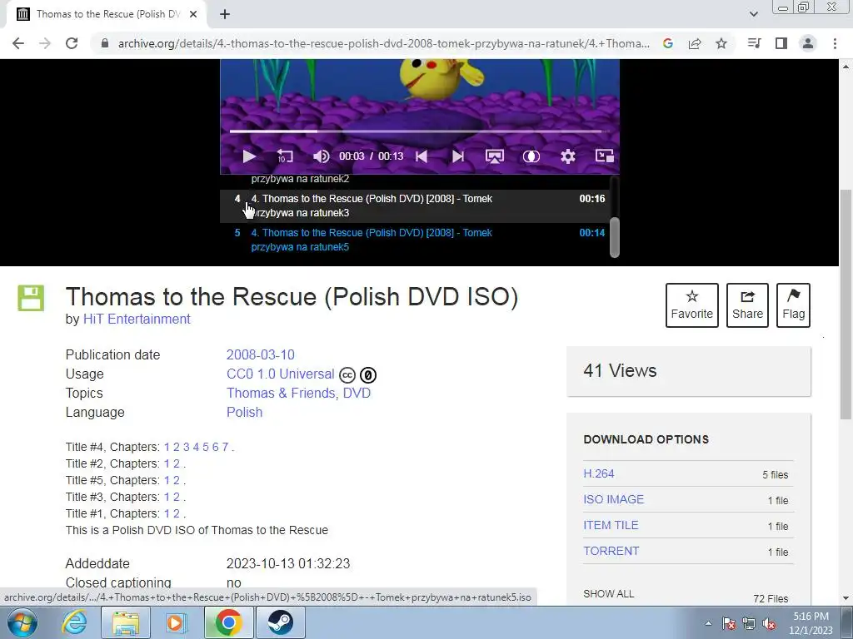
Task: Open HiT Entertainment creator link
Action: pyautogui.click(x=137, y=319)
